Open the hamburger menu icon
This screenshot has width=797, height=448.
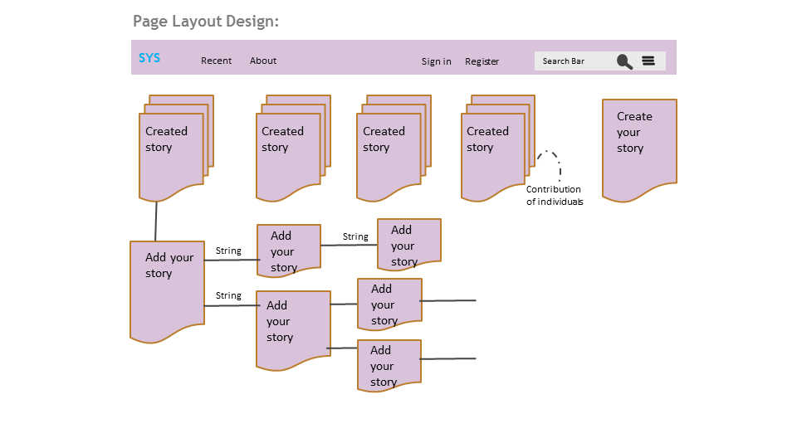pos(648,61)
